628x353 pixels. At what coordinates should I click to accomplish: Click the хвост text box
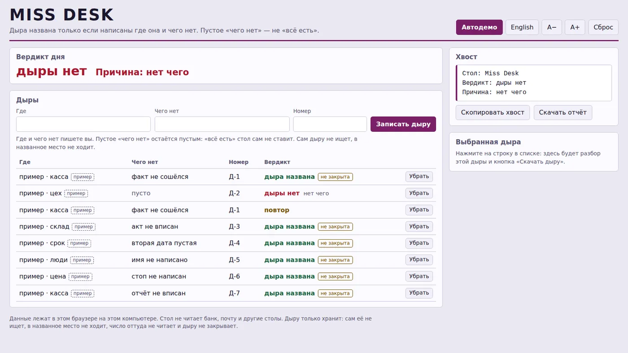coord(534,83)
